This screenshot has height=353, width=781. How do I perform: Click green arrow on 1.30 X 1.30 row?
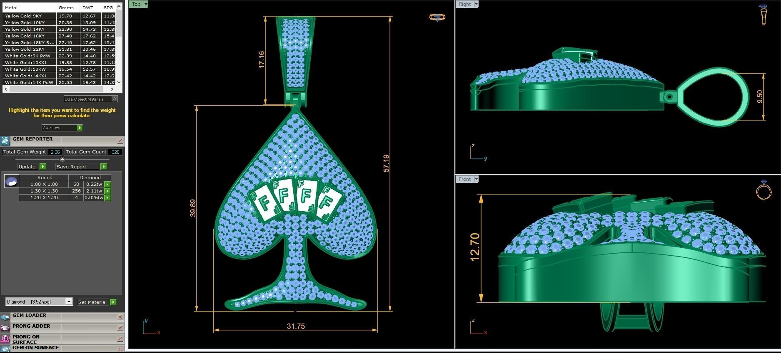(x=107, y=191)
